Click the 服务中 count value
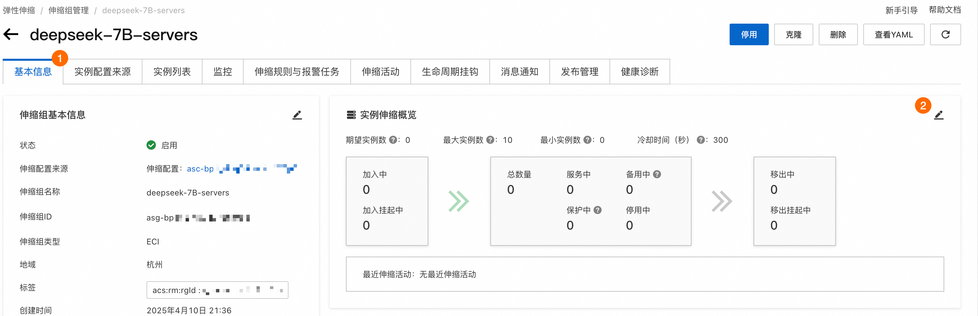Screen dimensions: 978x316 (570, 189)
